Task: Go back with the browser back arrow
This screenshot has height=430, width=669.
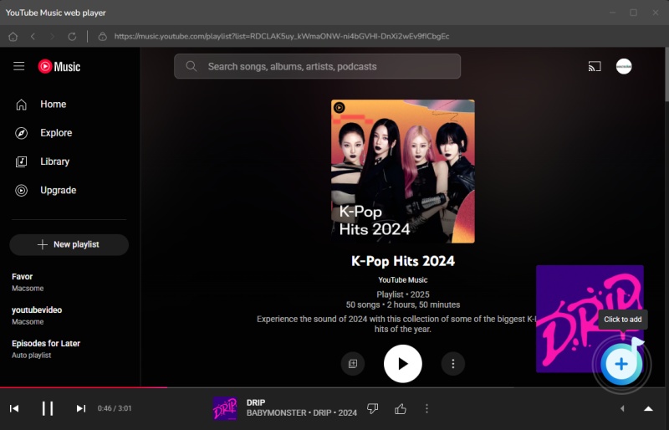Action: click(33, 36)
